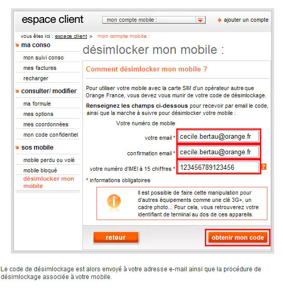The height and width of the screenshot is (293, 283).
Task: Click the obtenir mon code button
Action: tap(237, 238)
